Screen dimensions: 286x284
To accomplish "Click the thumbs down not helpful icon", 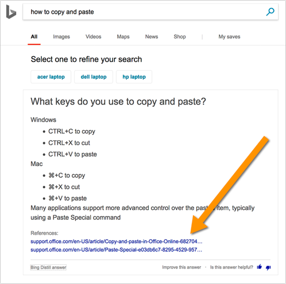I will click(x=268, y=267).
